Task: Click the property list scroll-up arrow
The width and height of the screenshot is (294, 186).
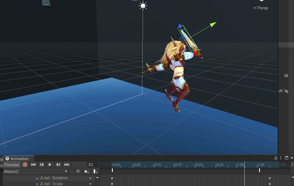Action: tap(97, 177)
